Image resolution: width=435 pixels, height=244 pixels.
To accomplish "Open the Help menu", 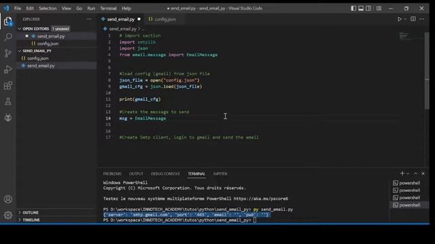I will point(126,8).
